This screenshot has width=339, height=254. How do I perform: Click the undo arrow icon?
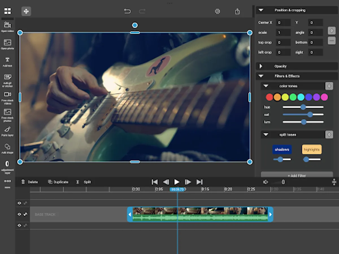127,11
